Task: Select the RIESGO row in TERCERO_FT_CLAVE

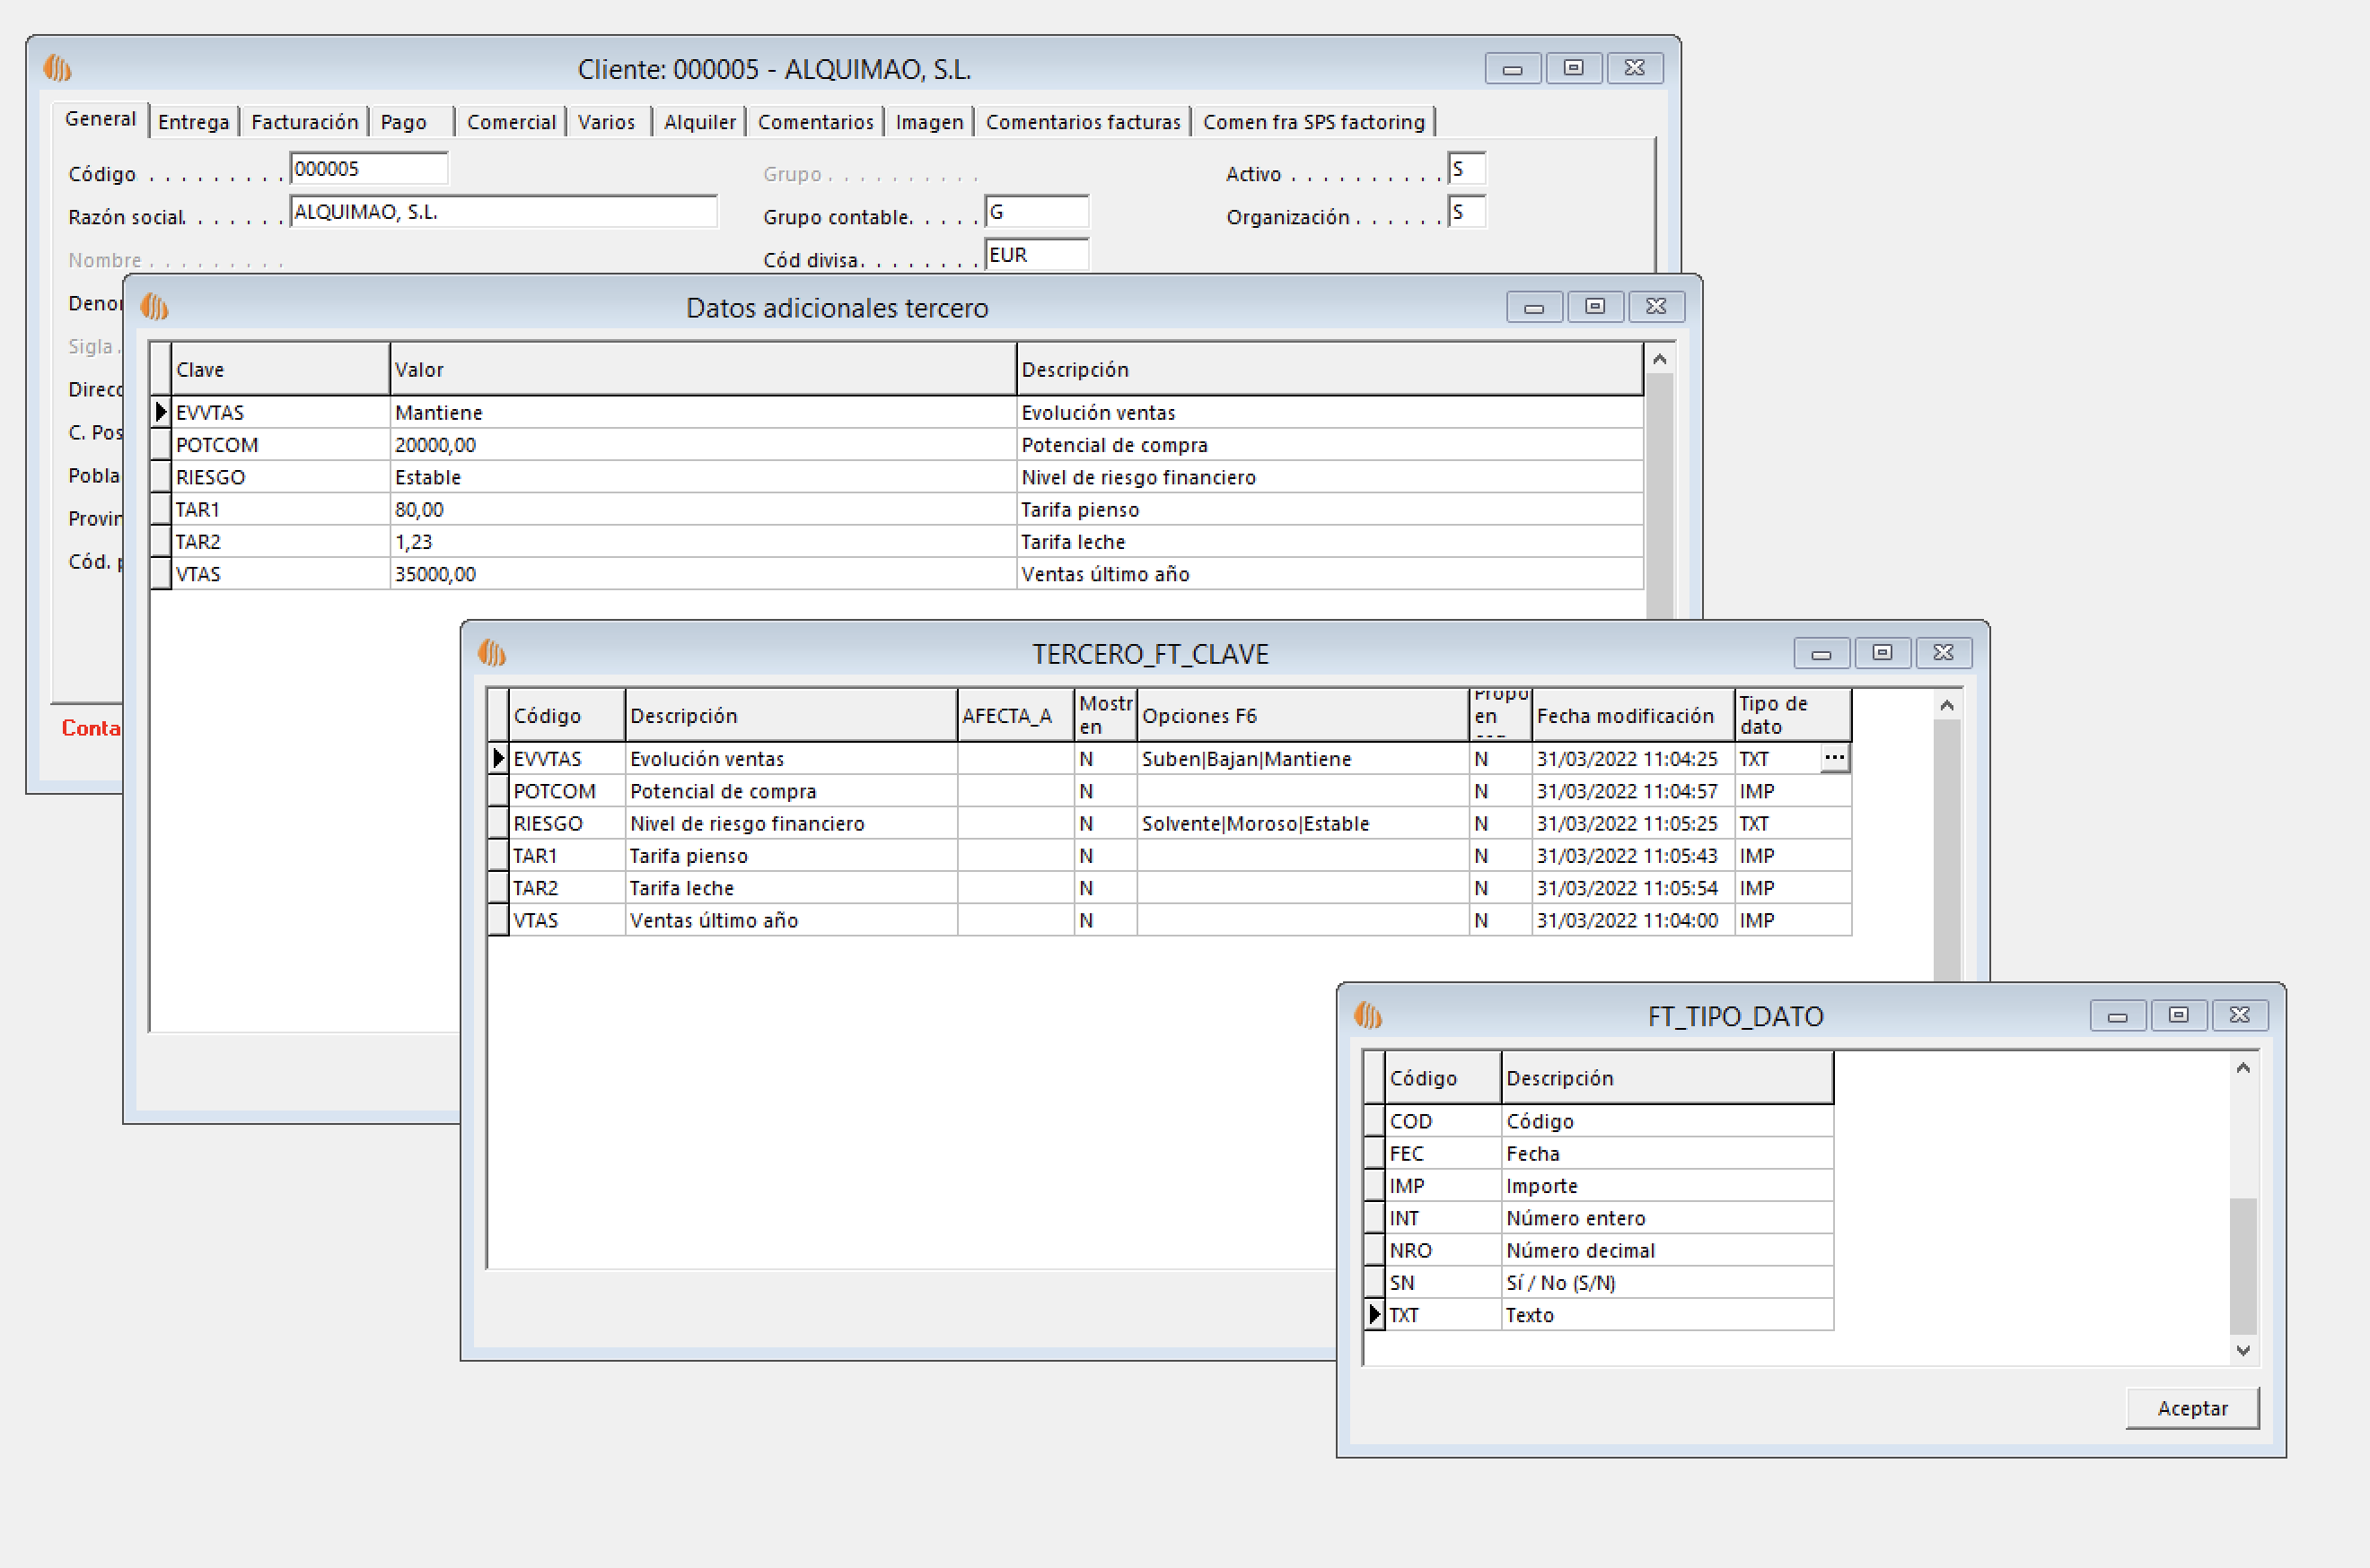Action: (497, 823)
